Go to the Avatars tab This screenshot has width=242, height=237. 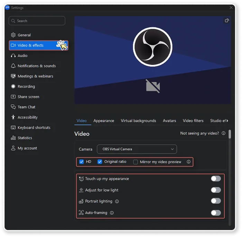[169, 121]
